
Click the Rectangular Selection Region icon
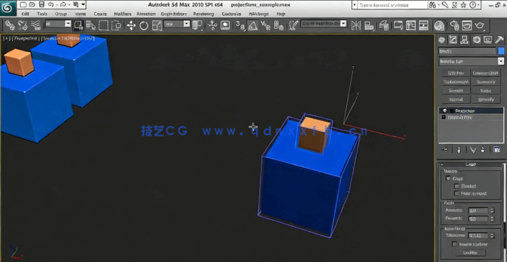pos(103,25)
